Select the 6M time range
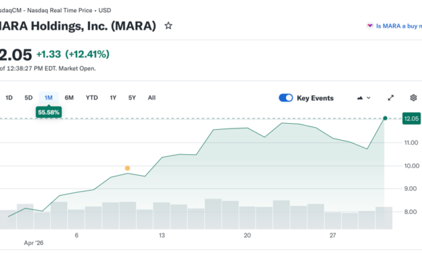422x253 pixels. point(69,98)
